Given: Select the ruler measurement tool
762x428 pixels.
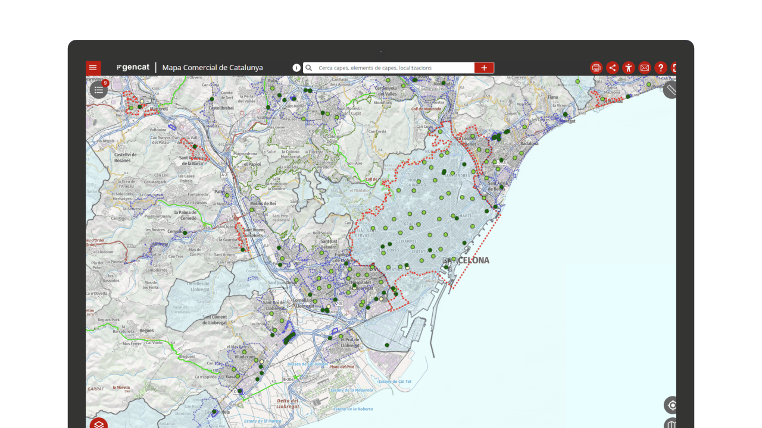Looking at the screenshot, I should [671, 90].
